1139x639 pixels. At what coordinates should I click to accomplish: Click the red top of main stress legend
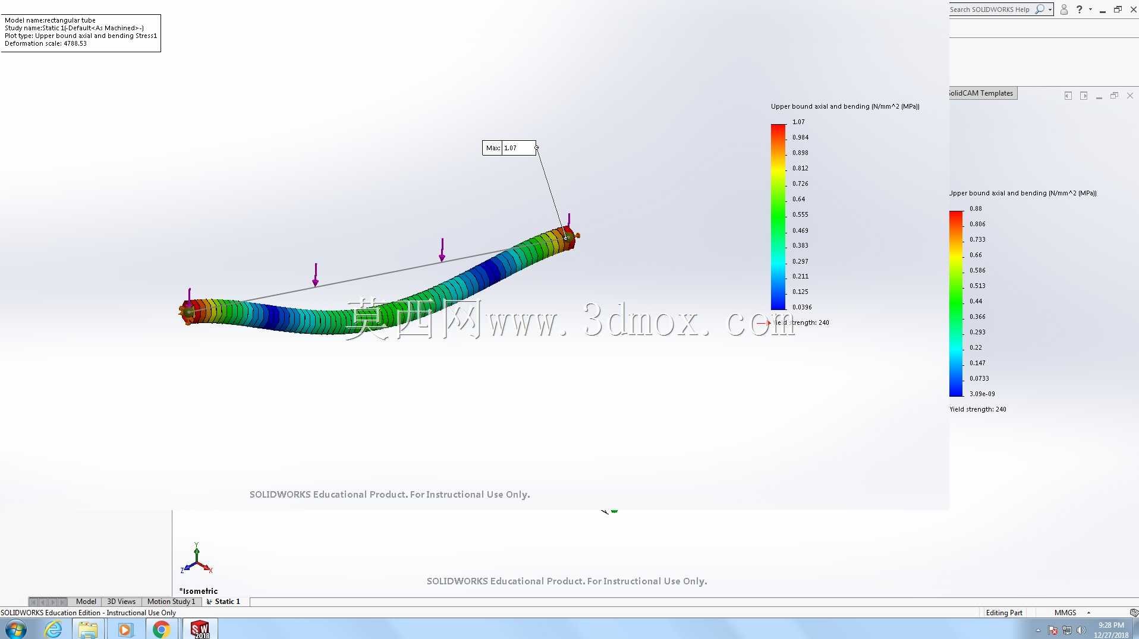pyautogui.click(x=778, y=129)
